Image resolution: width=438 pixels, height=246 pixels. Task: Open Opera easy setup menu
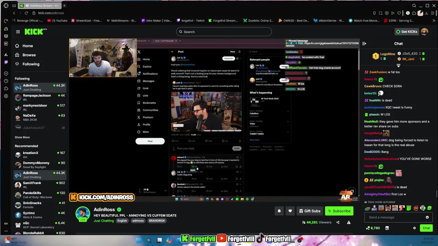coord(433,13)
